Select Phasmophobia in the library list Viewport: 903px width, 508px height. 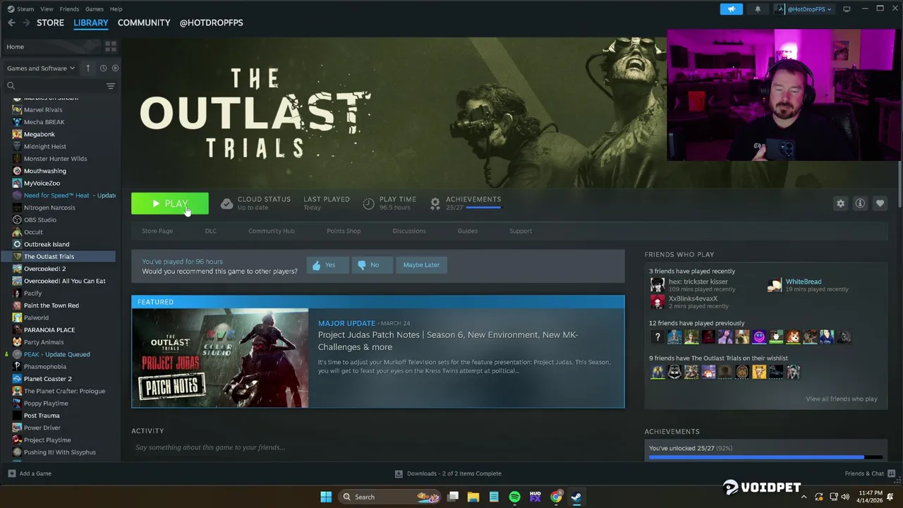45,366
